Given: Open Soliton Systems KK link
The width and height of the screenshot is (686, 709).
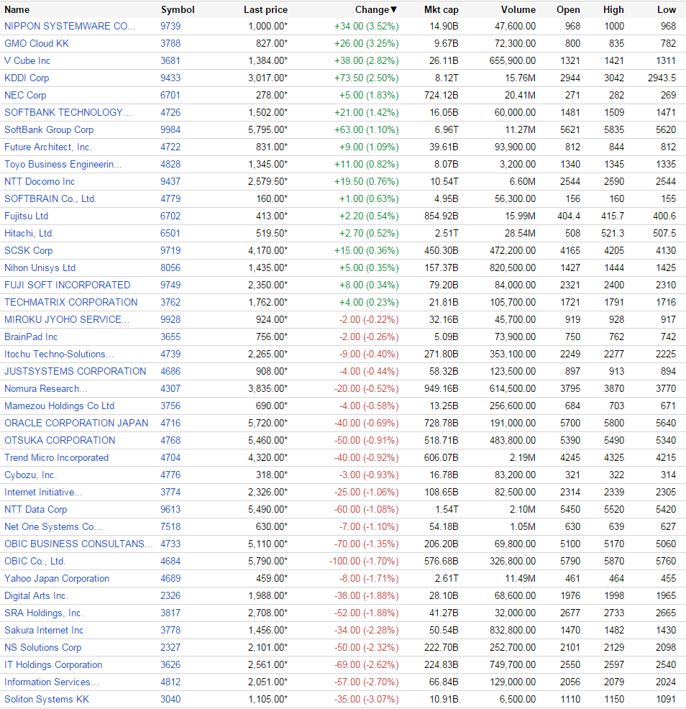Looking at the screenshot, I should 47,700.
